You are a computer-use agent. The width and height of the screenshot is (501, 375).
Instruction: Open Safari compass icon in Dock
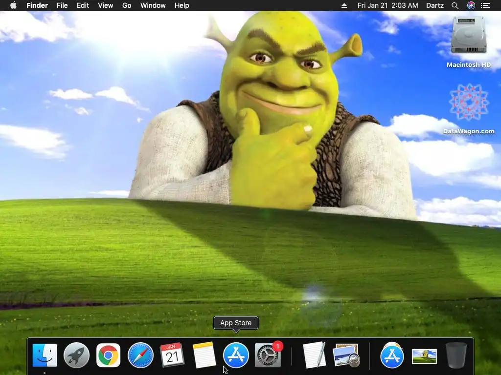coord(140,355)
